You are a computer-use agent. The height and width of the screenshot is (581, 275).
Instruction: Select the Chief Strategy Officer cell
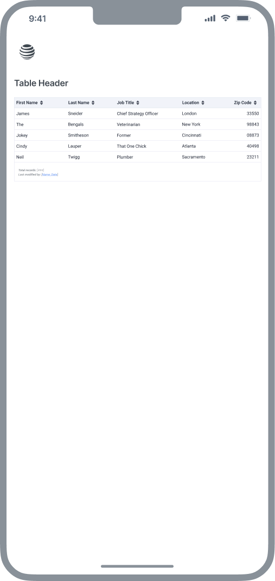click(138, 114)
